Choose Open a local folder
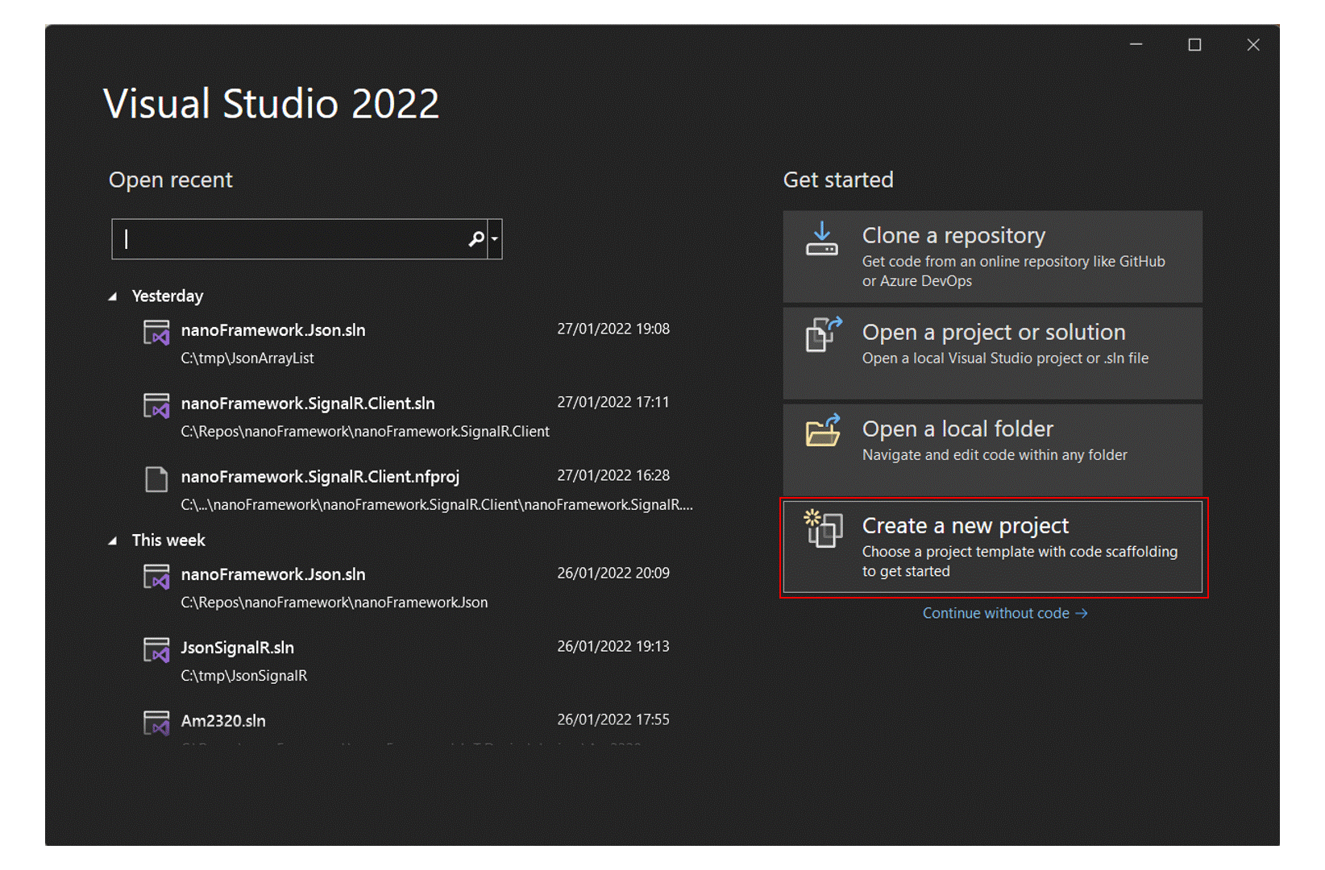 (x=992, y=449)
